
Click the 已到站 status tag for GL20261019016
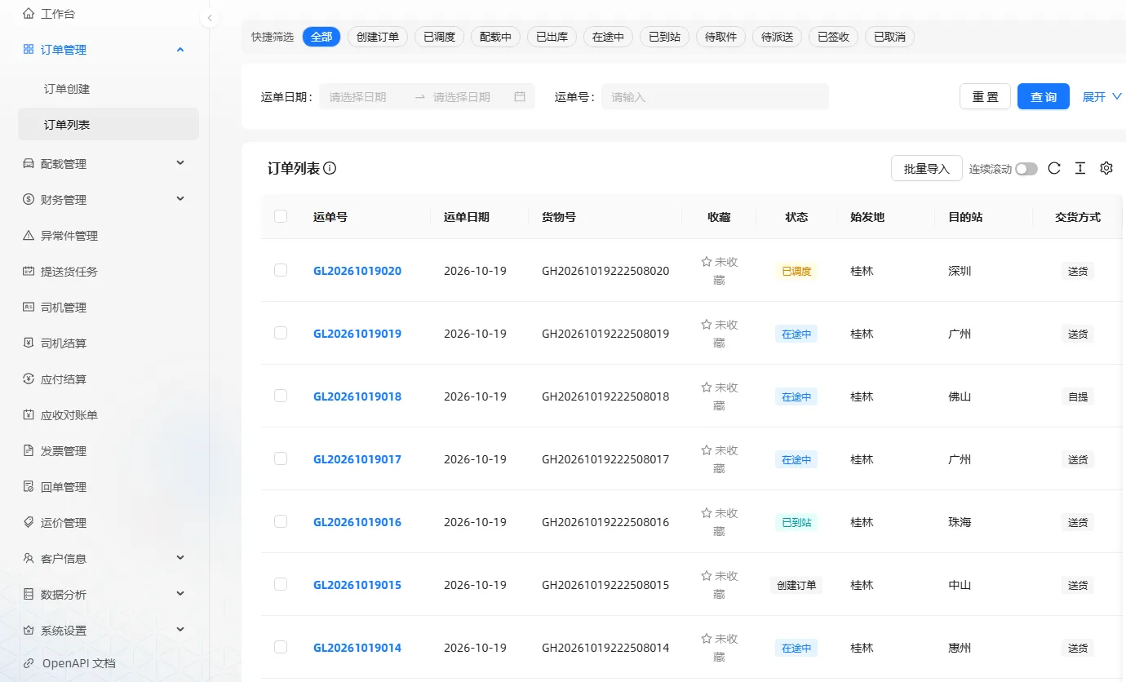coord(796,522)
